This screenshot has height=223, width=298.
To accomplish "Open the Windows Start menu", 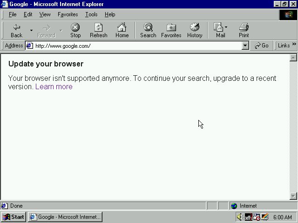I will (x=14, y=217).
